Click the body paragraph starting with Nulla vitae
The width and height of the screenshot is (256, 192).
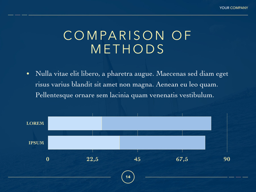(x=132, y=84)
